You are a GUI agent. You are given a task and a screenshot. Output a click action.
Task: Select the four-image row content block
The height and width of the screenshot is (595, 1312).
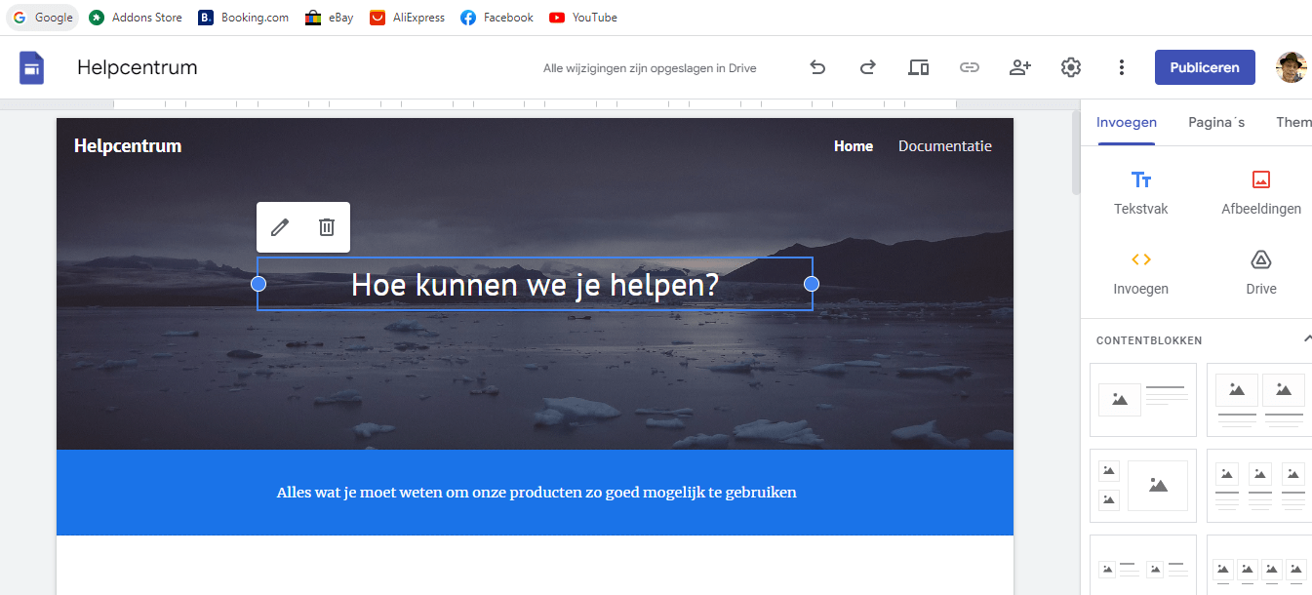(x=1259, y=566)
